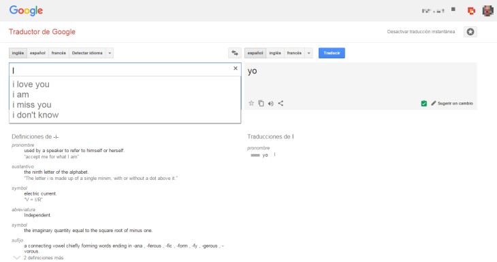Click the translated result text 'yo'
The width and height of the screenshot is (497, 262).
[x=253, y=71]
